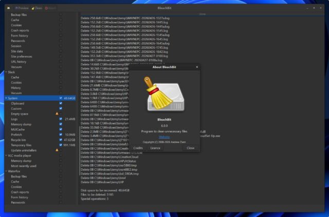Toggle the Temporary files checkbox
This screenshot has height=217, width=329.
[x=61, y=144]
